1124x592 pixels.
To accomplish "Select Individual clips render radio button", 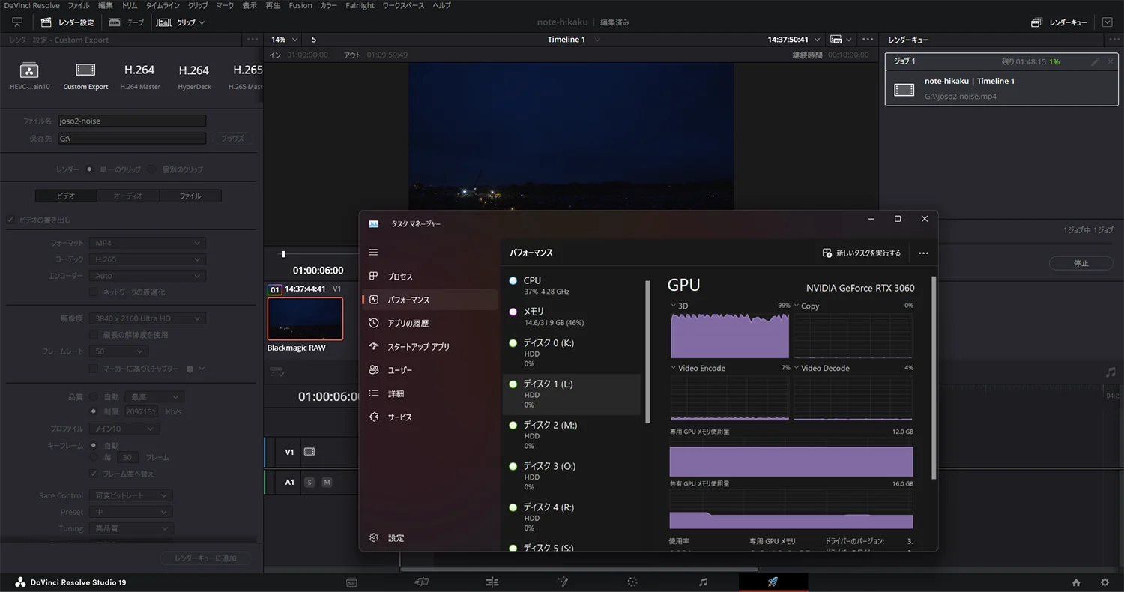I will pos(152,169).
